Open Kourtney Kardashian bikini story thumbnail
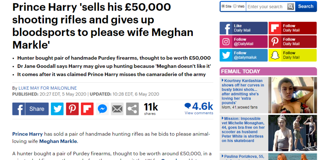Viewport: 329px width, 160px height. coord(292,95)
